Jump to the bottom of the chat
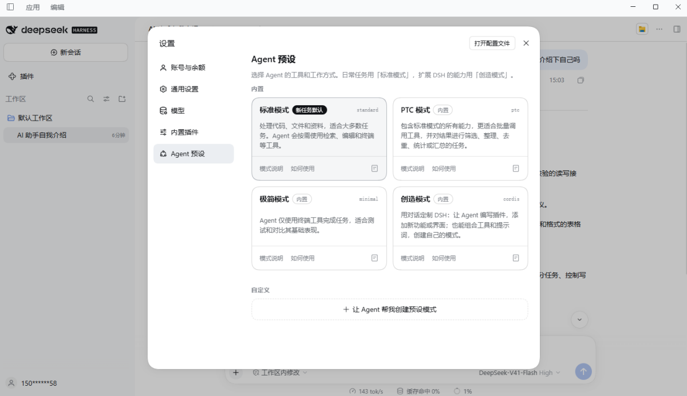 coord(579,319)
